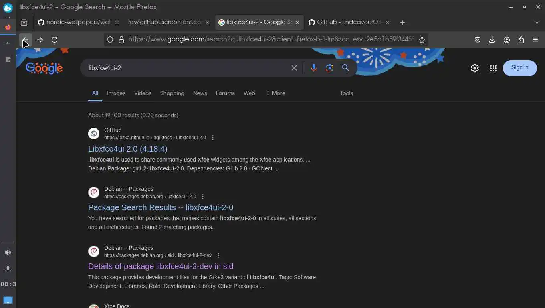Reload the current page
The width and height of the screenshot is (545, 308).
point(54,40)
